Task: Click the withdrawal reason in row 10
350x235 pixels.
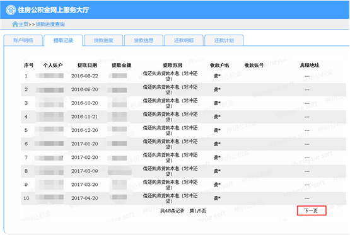Action: pos(170,198)
